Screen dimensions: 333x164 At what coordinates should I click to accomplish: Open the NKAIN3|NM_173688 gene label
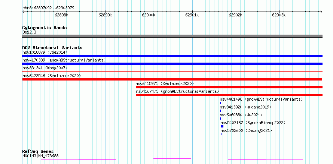pos(40,156)
